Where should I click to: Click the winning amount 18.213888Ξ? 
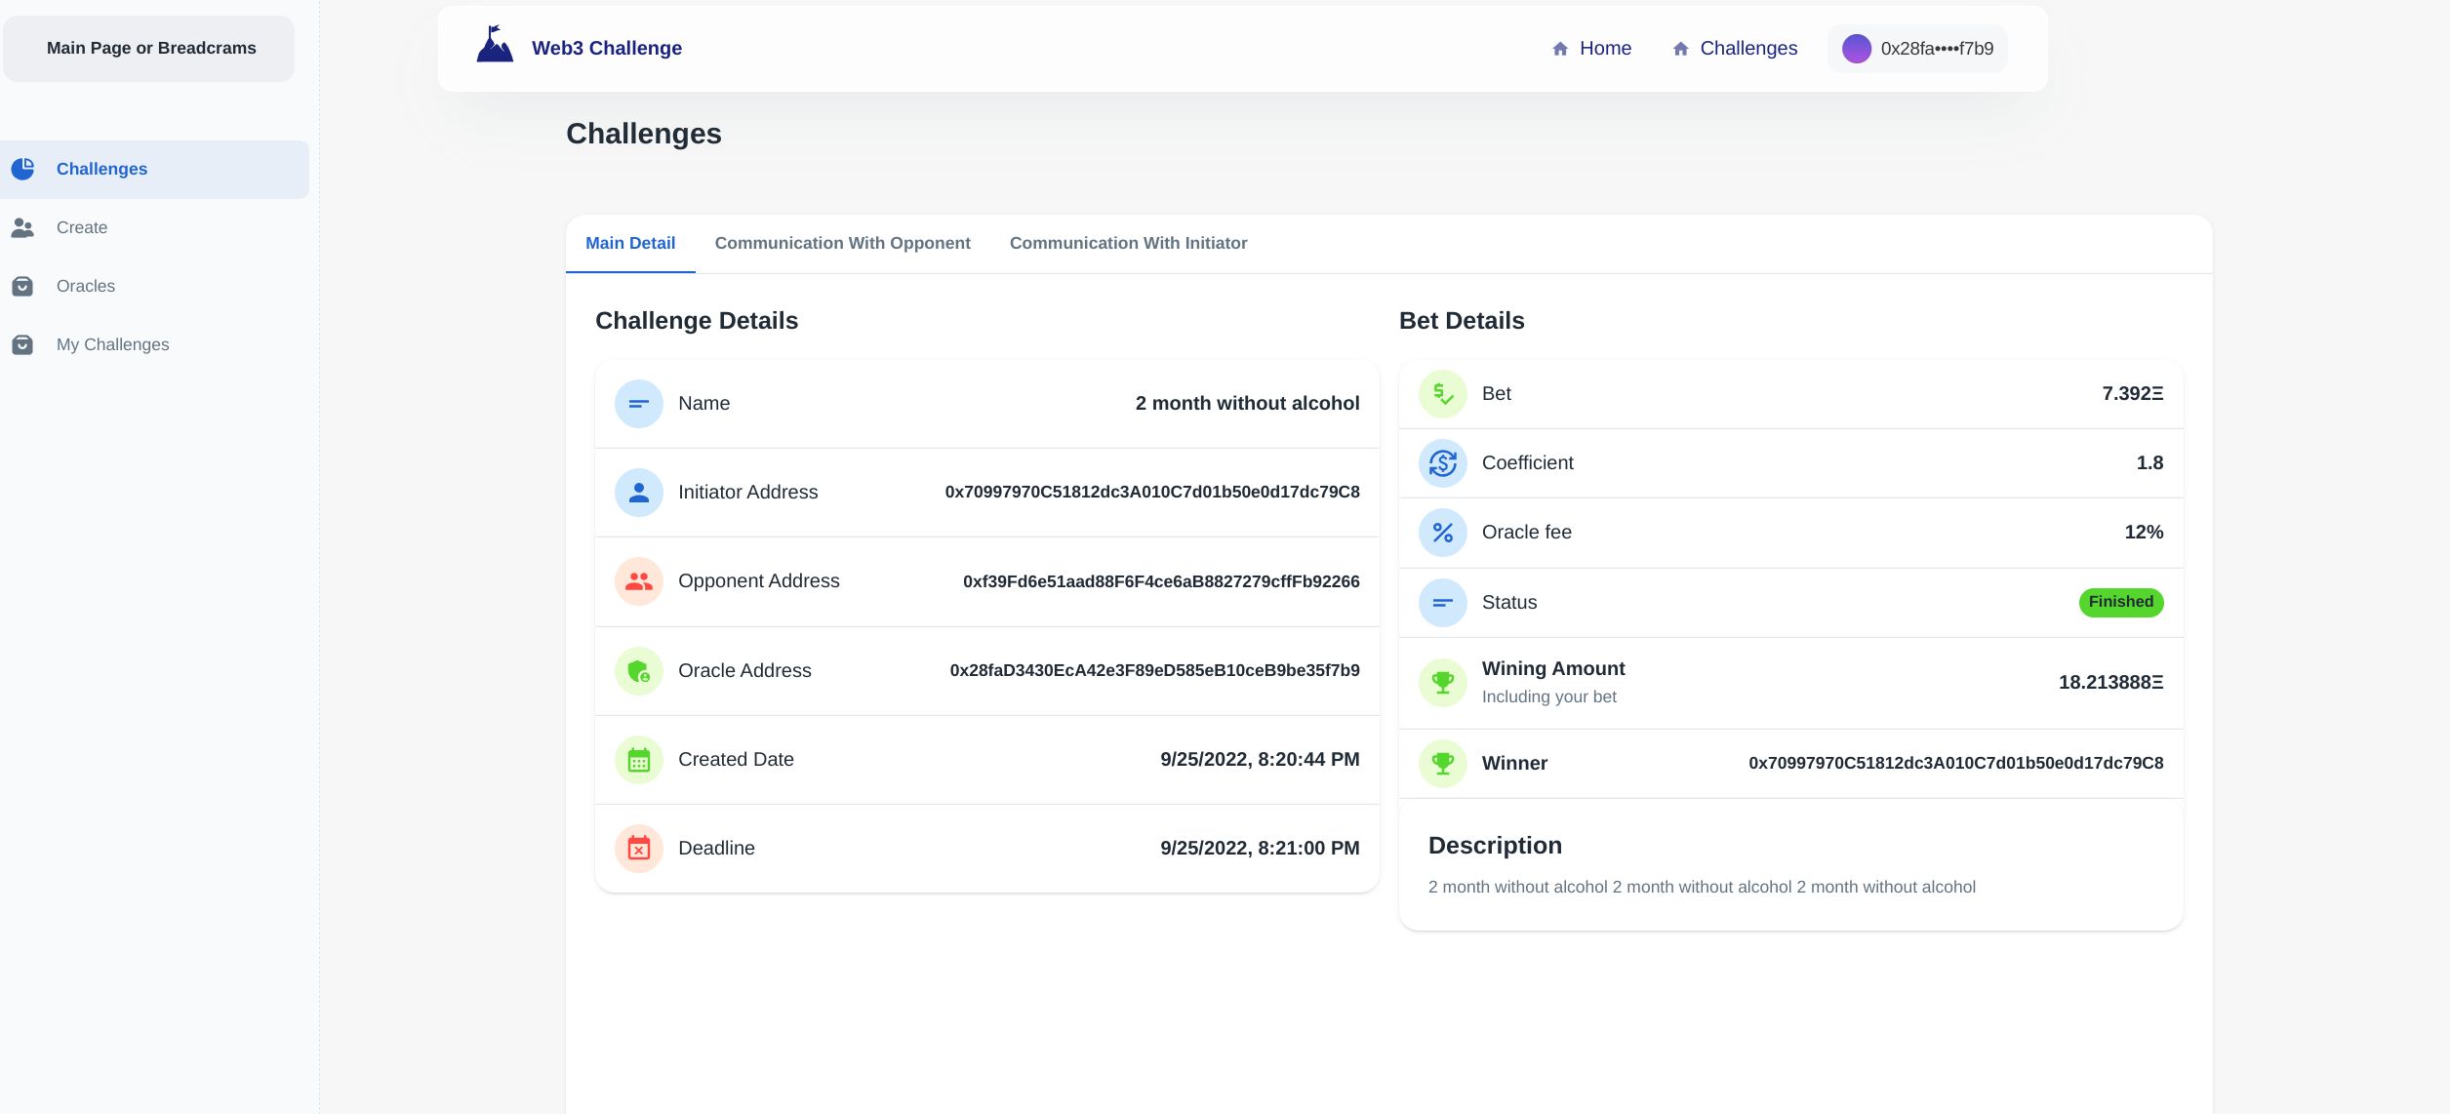[x=2110, y=682]
